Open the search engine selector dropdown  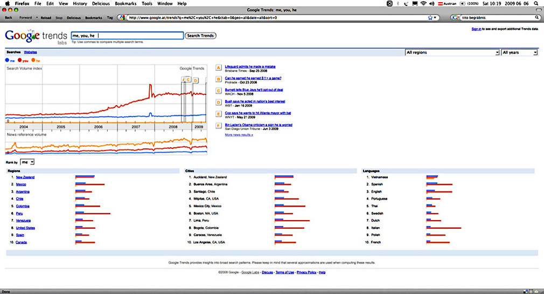(456, 17)
